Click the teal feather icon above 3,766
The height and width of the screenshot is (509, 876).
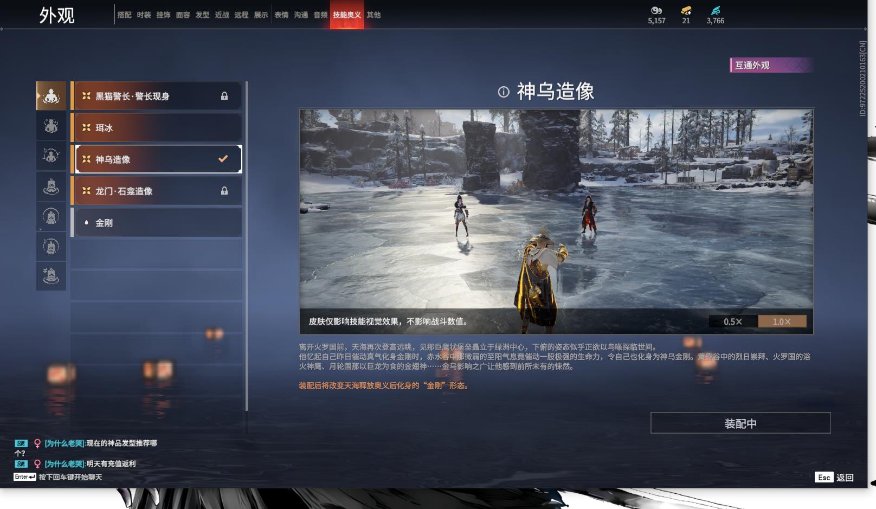(x=716, y=10)
